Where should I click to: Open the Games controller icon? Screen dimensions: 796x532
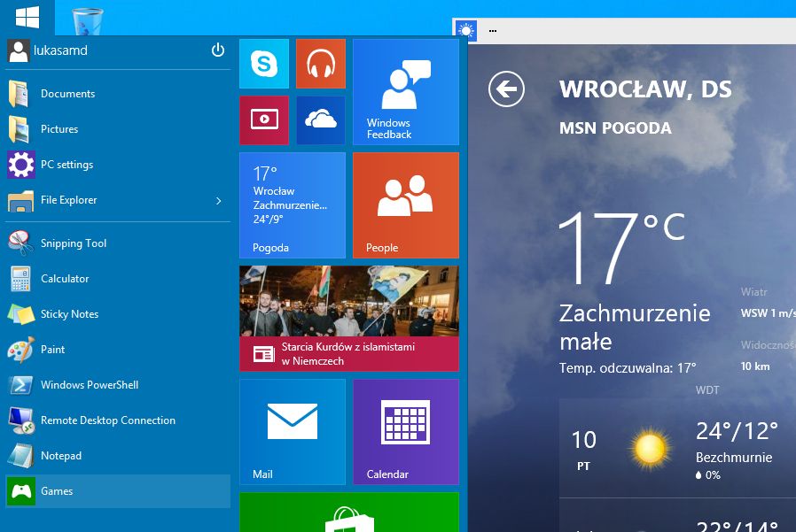pos(20,491)
